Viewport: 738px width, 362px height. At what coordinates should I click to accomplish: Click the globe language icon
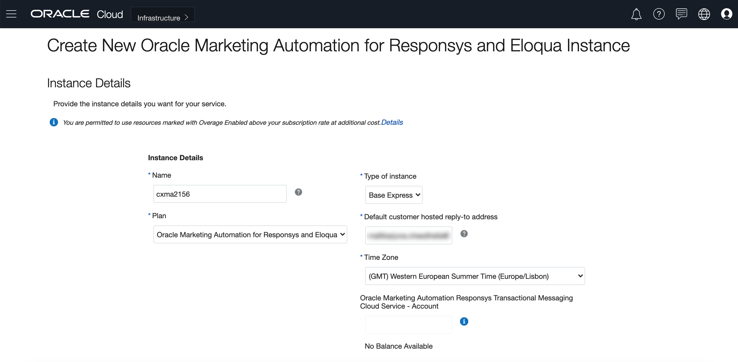[x=704, y=14]
